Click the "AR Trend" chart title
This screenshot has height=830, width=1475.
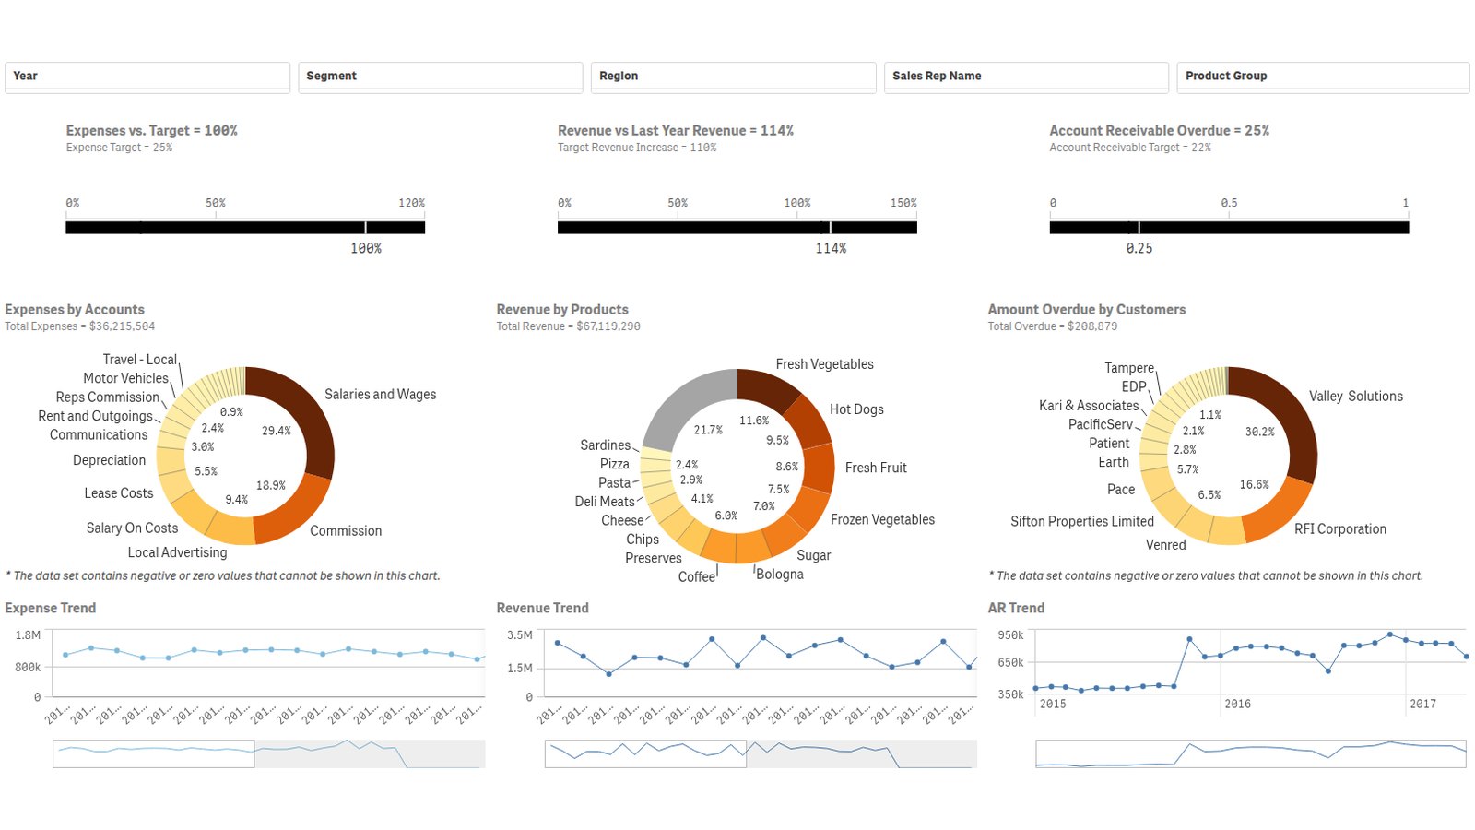click(1016, 609)
